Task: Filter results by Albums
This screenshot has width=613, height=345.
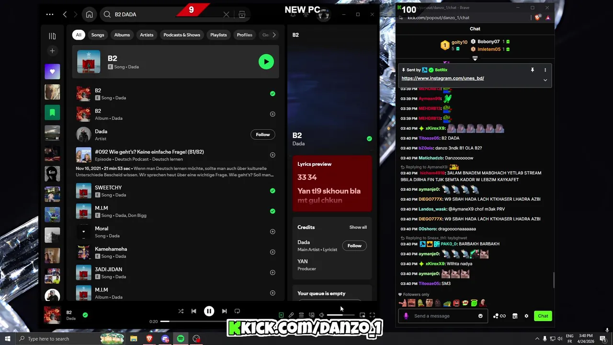Action: 122,35
